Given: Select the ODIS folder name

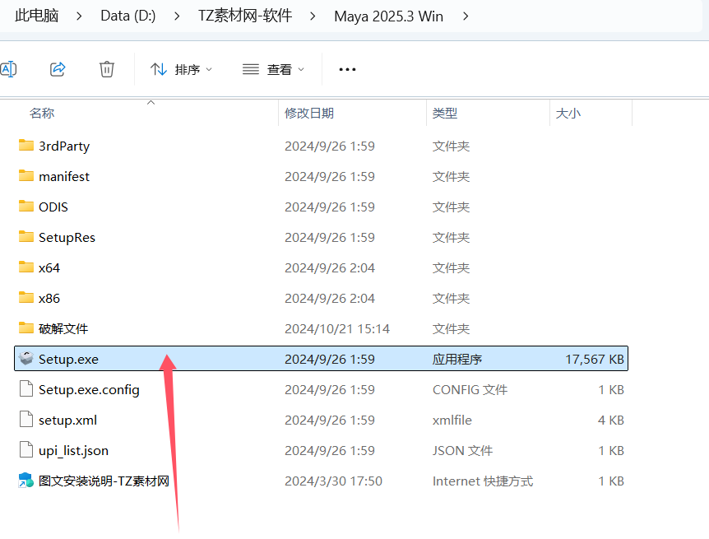Looking at the screenshot, I should click(53, 207).
